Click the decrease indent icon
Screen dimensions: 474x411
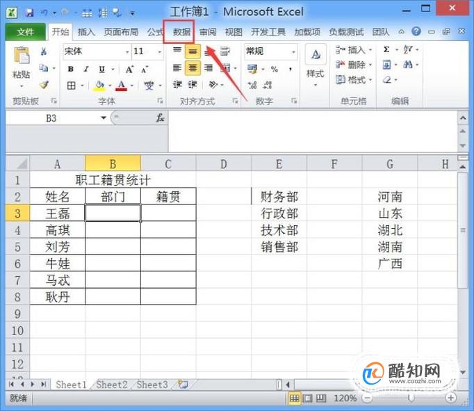click(x=177, y=84)
